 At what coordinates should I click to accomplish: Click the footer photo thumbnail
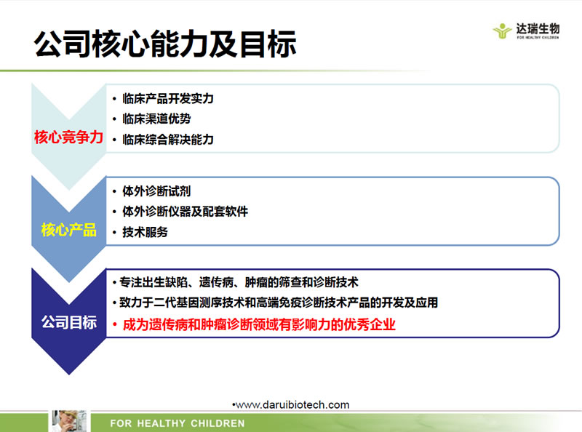[69, 420]
